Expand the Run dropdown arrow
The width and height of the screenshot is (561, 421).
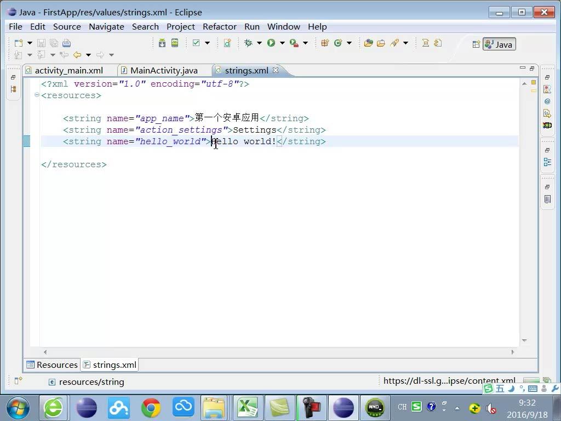282,43
